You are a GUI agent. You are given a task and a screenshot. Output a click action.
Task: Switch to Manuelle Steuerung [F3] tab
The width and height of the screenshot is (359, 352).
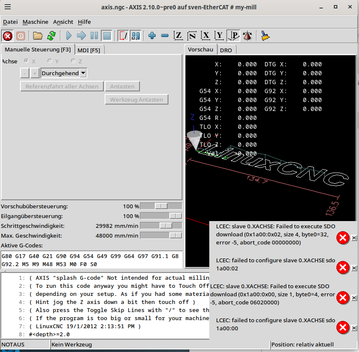(x=37, y=49)
